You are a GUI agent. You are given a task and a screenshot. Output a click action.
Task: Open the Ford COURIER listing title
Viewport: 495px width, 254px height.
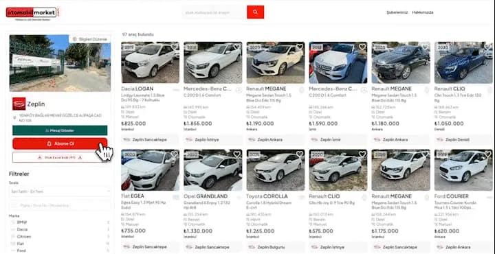point(451,196)
